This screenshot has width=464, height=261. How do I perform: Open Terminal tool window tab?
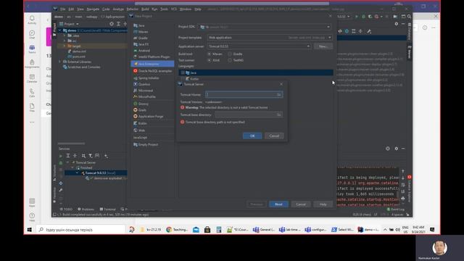coord(108,210)
